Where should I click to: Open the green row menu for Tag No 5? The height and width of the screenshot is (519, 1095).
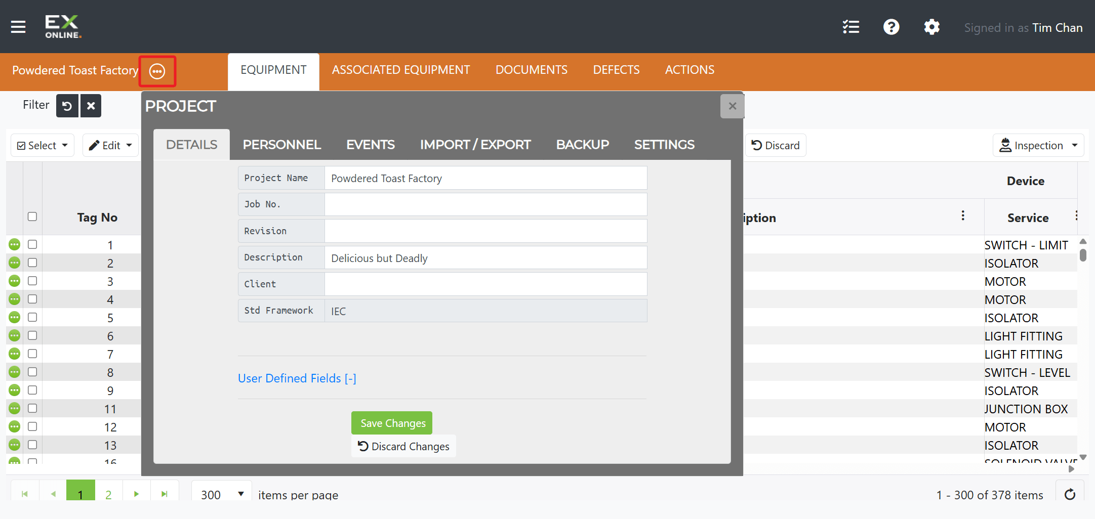[x=15, y=318]
